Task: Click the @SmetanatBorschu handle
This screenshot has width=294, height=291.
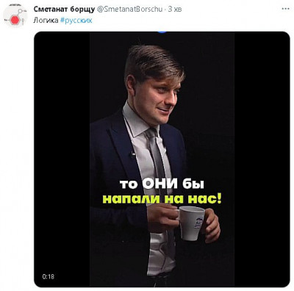Action: point(130,9)
